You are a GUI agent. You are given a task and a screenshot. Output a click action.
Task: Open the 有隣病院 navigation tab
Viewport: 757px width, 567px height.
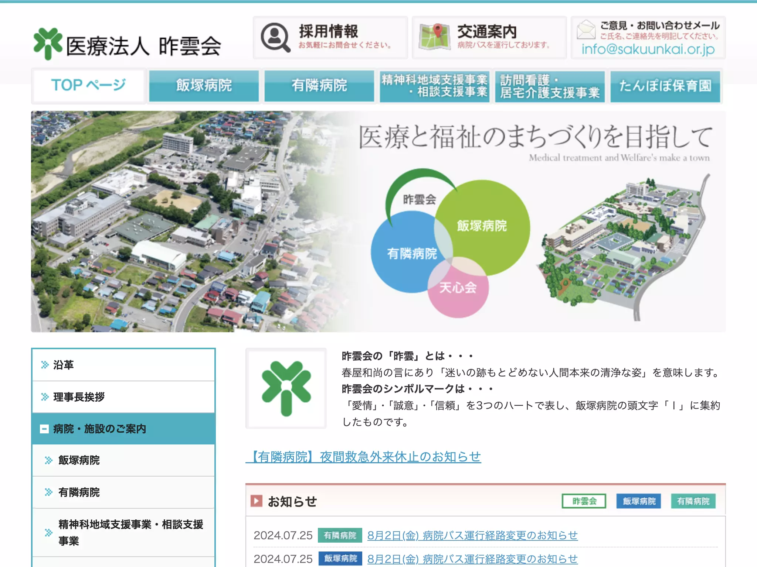pyautogui.click(x=319, y=86)
